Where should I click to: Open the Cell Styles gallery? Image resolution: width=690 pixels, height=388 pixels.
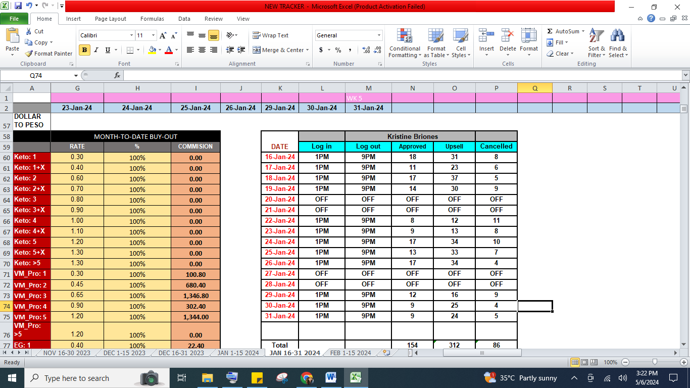click(461, 43)
